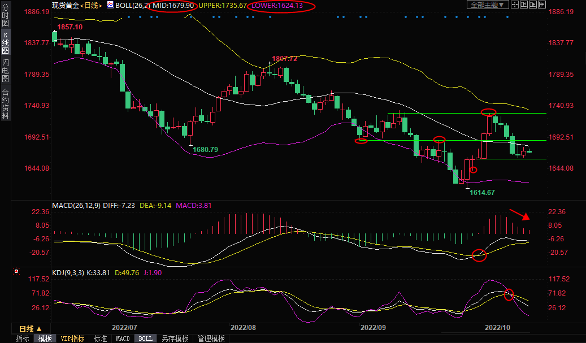Click the range statistics icon in top toolbar
This screenshot has width=586, height=343.
523,5
